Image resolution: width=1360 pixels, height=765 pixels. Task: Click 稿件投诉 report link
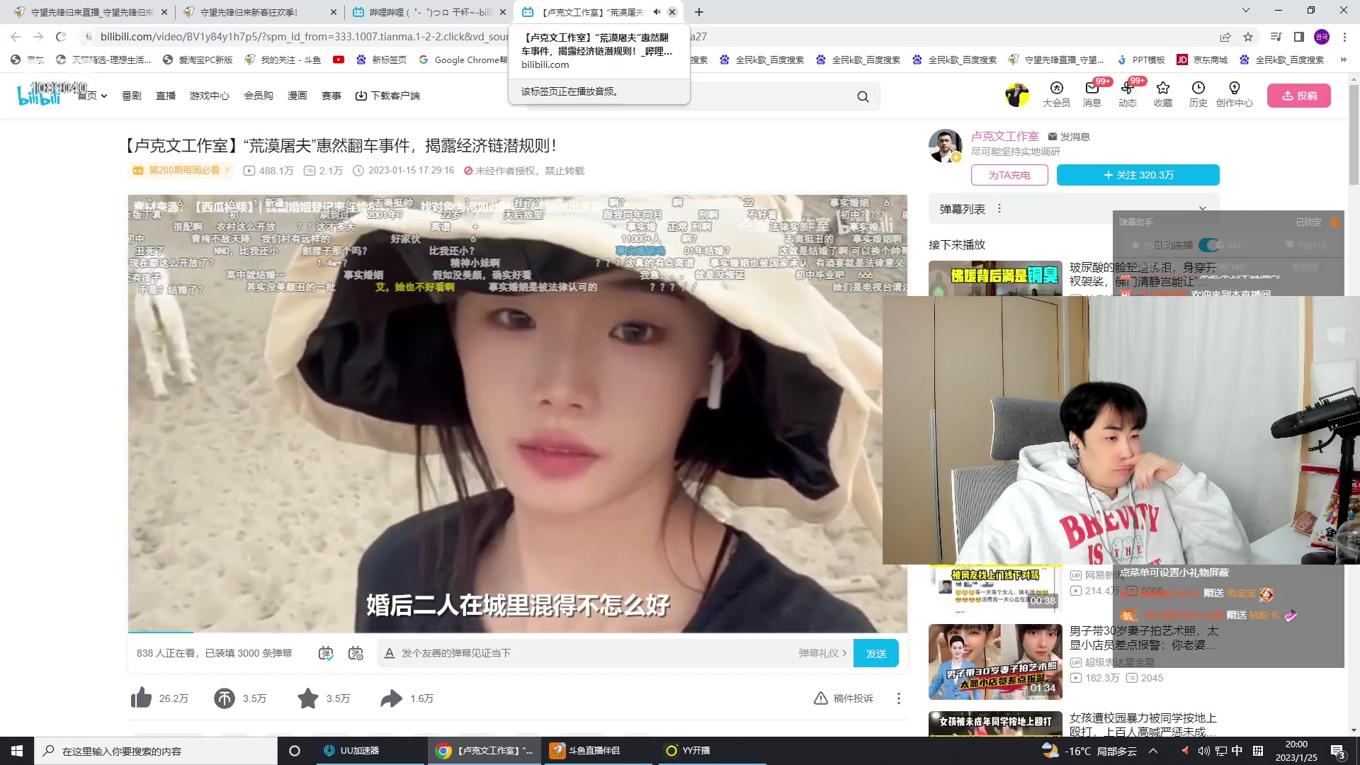(844, 698)
